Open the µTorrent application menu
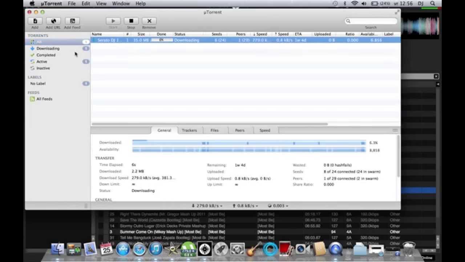The image size is (465, 262). point(51,4)
